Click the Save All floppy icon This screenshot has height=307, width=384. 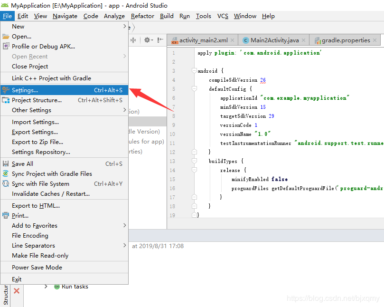point(6,163)
